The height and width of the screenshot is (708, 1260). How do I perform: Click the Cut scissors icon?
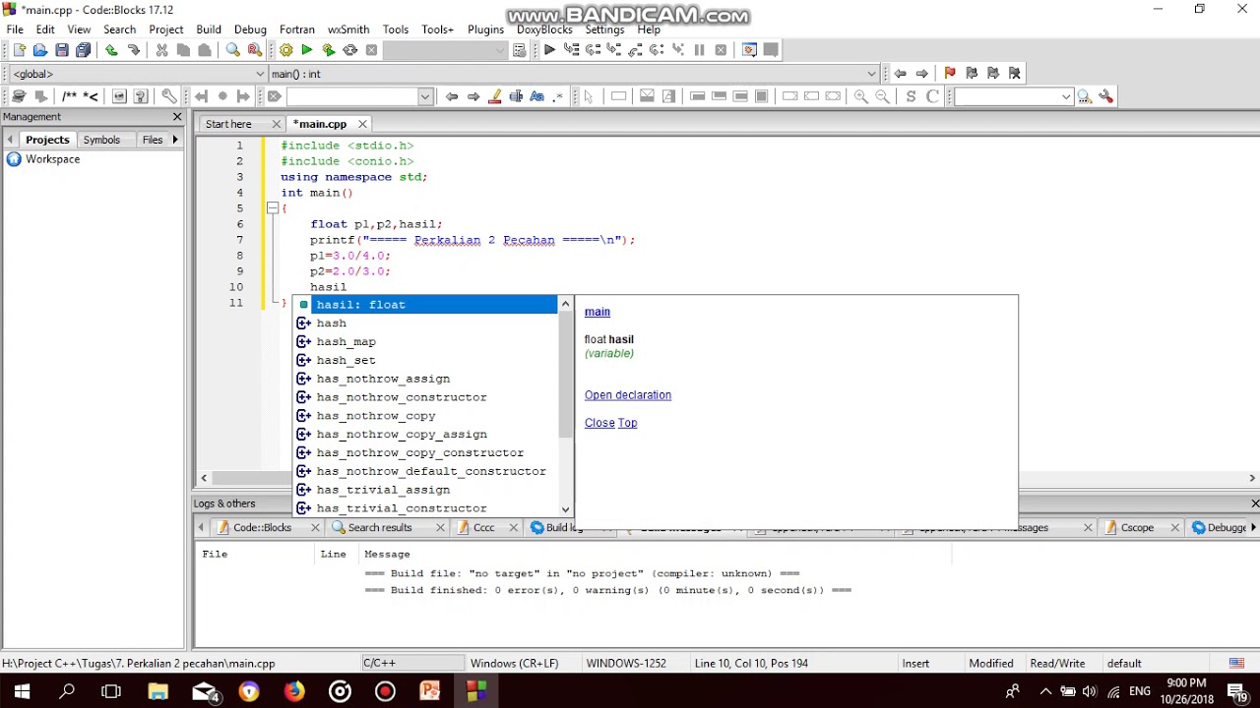tap(161, 50)
